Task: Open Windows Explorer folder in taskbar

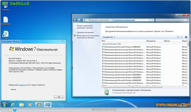Action: (x=22, y=105)
